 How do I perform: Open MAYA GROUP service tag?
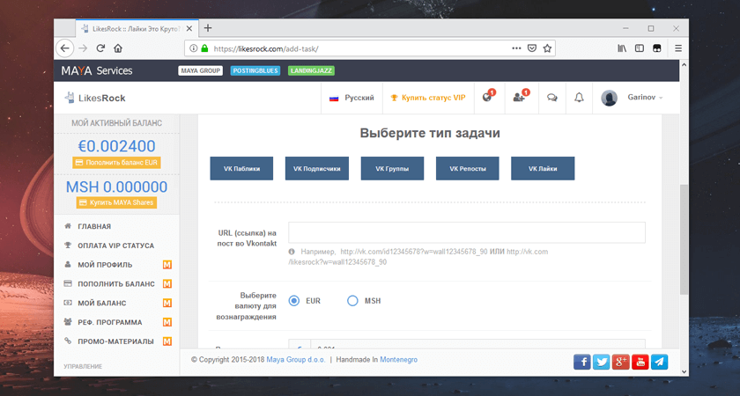tap(201, 70)
